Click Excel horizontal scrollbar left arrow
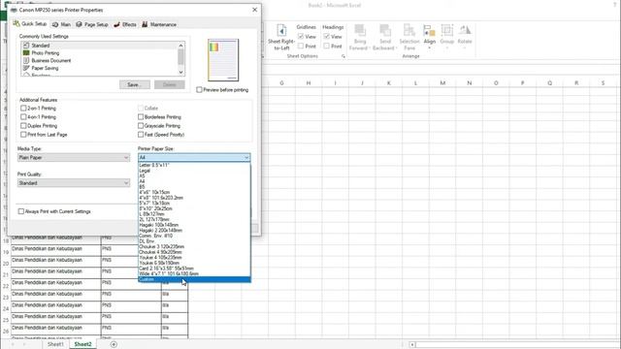Image resolution: width=621 pixels, height=349 pixels. pyautogui.click(x=412, y=345)
